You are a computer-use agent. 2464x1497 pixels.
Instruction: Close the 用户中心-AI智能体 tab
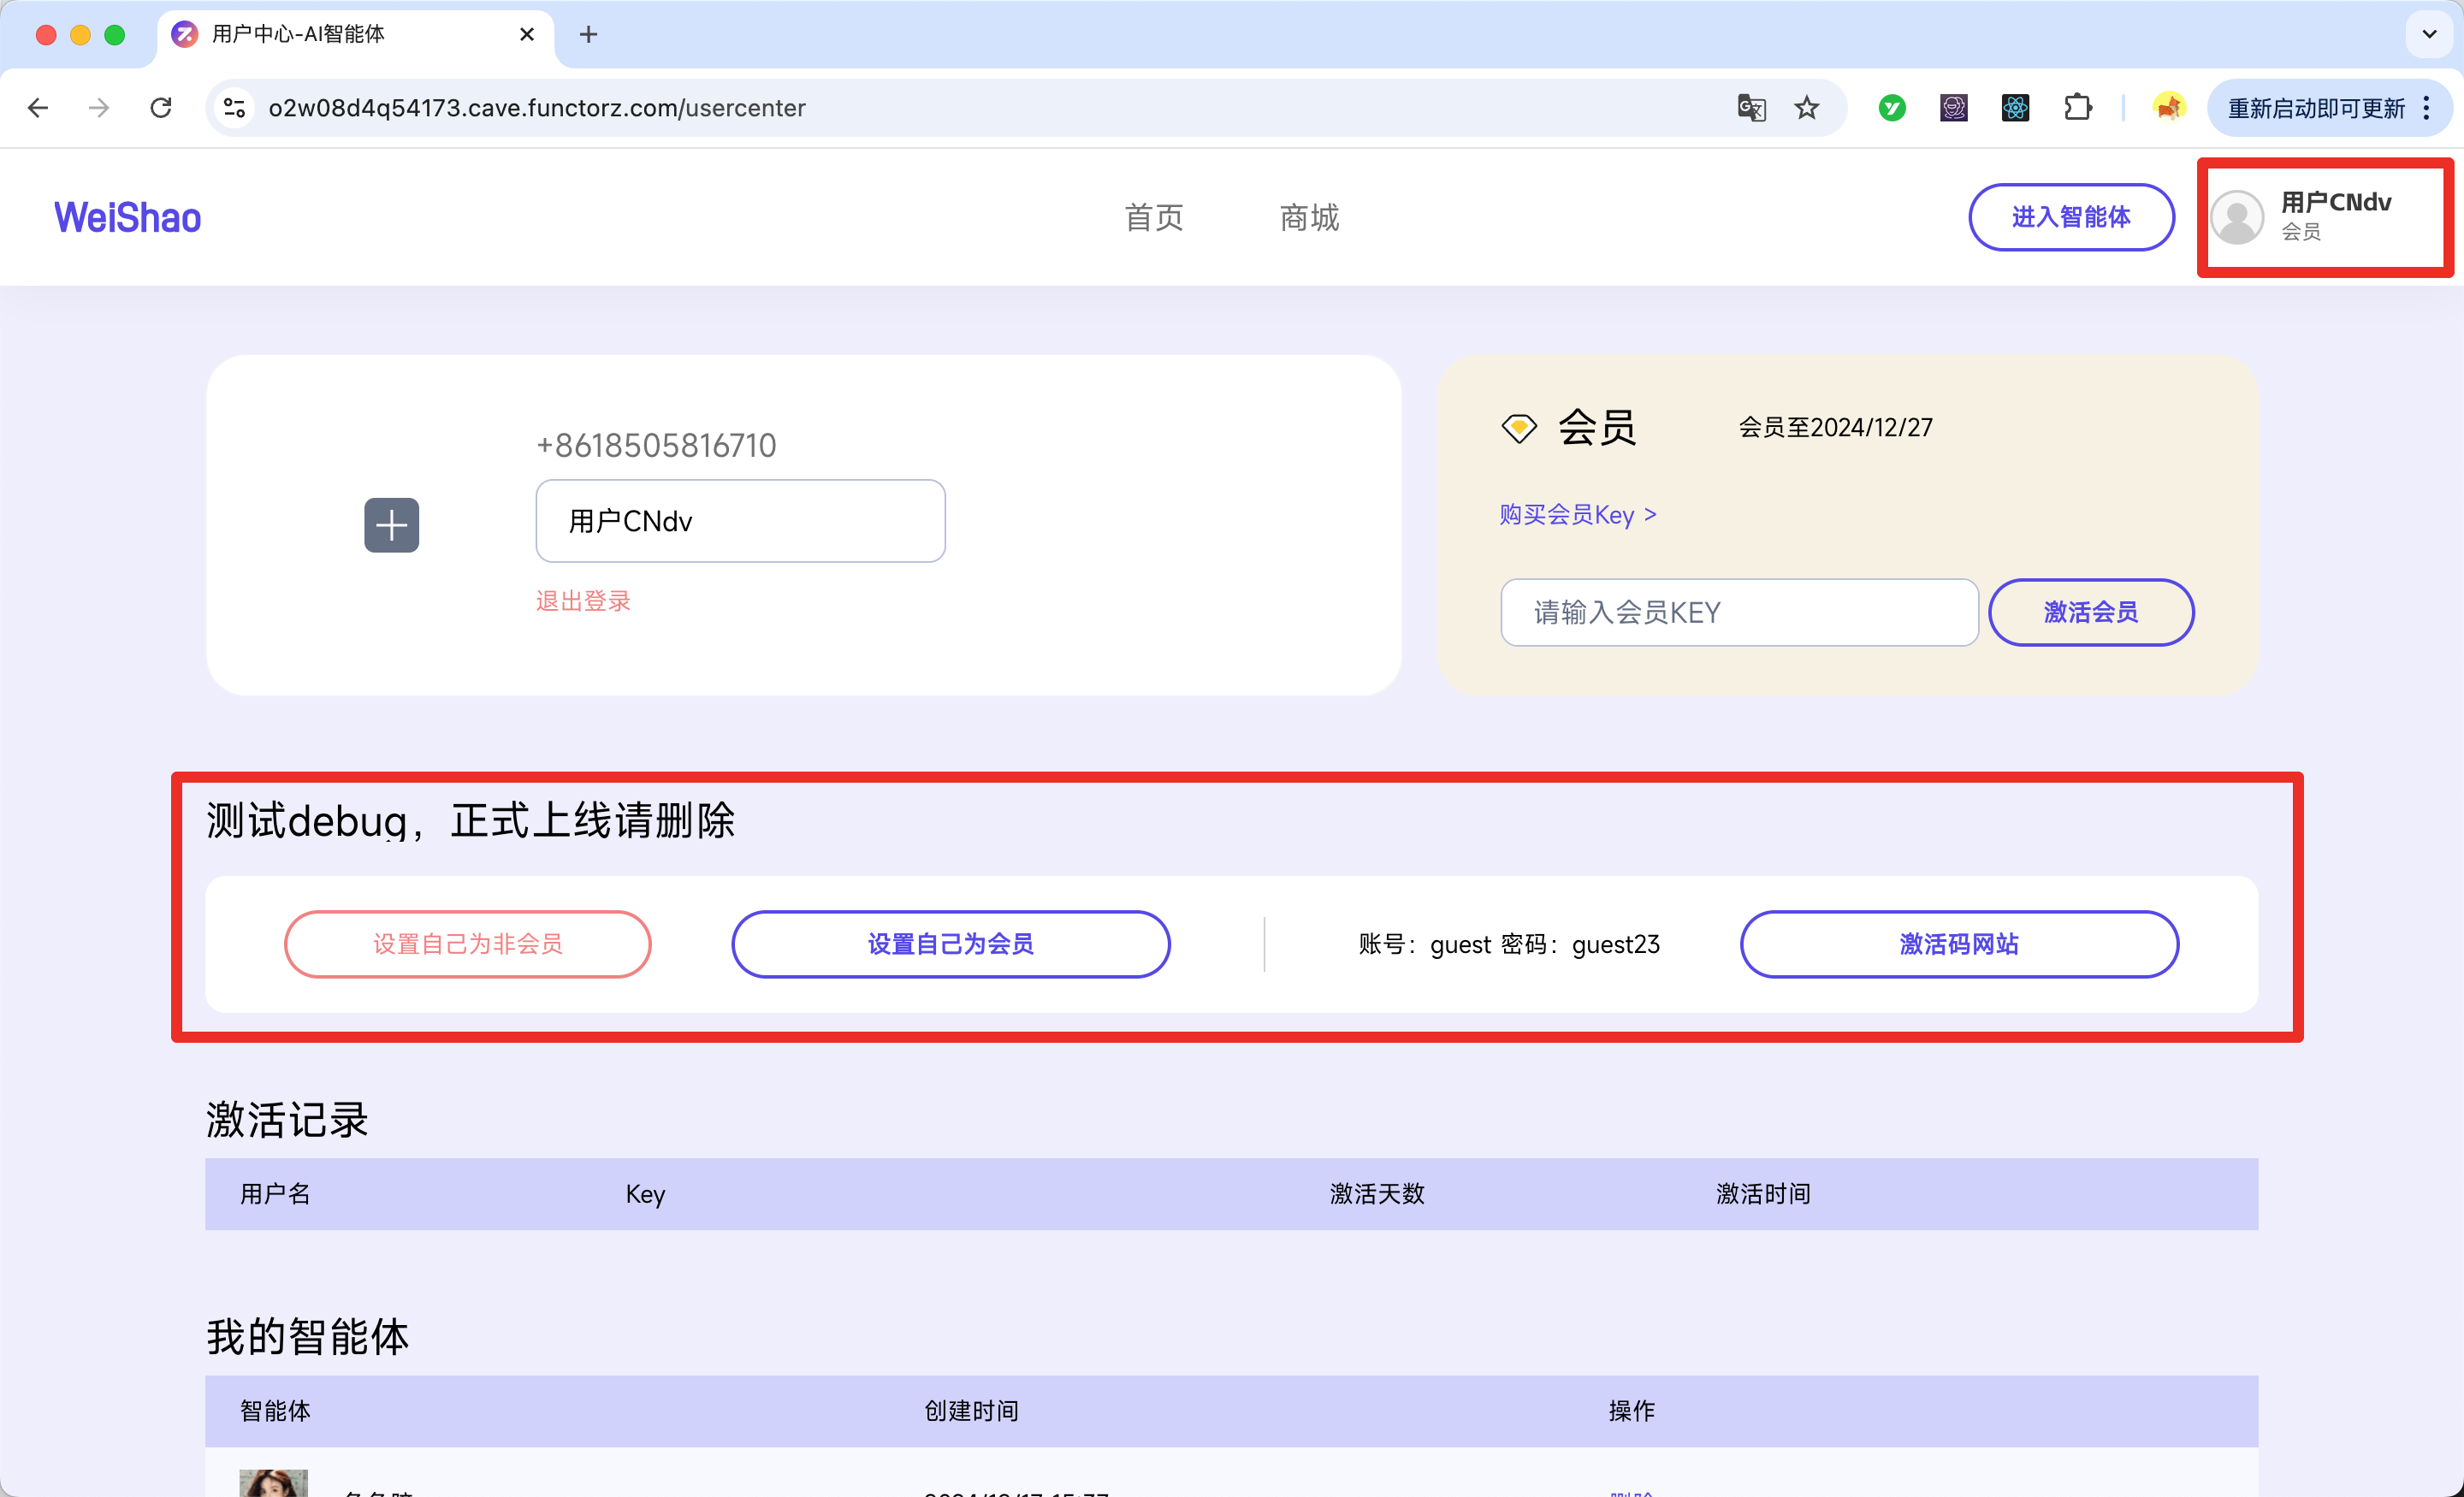point(527,35)
